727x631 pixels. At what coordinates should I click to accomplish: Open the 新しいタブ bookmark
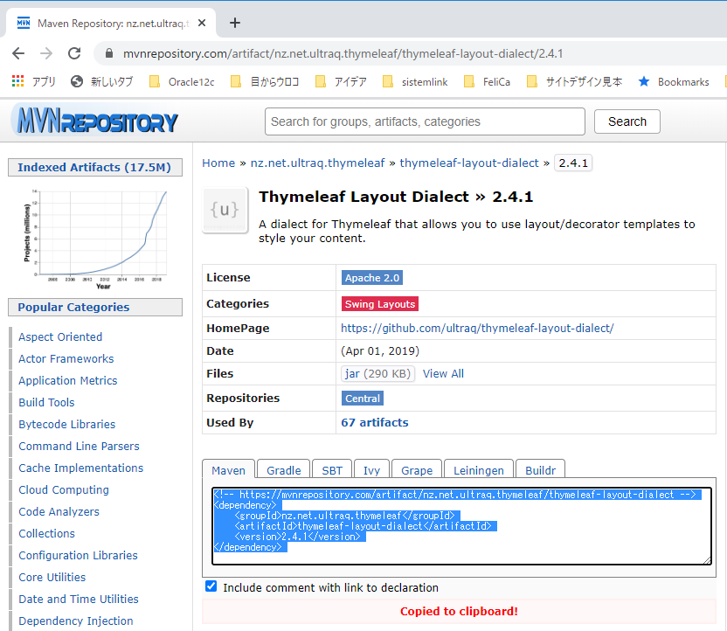(x=102, y=81)
